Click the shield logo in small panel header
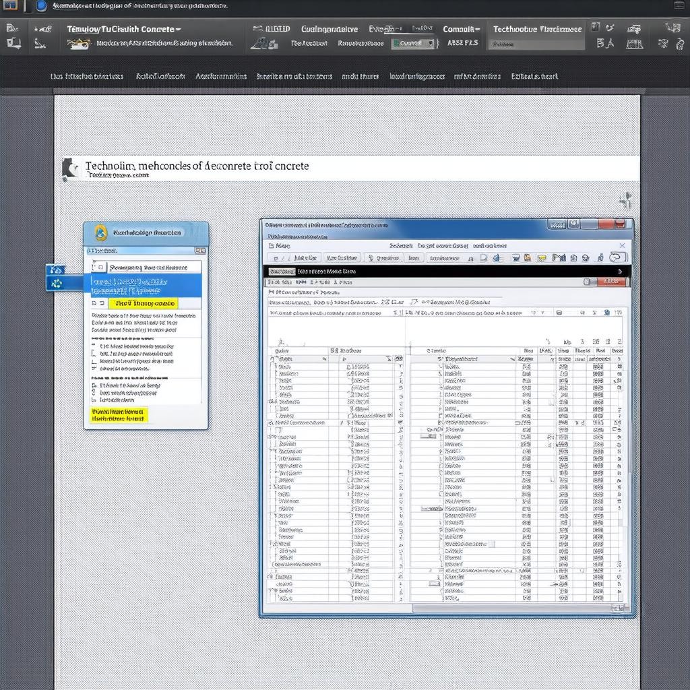Screen dimensions: 690x690 pos(101,232)
